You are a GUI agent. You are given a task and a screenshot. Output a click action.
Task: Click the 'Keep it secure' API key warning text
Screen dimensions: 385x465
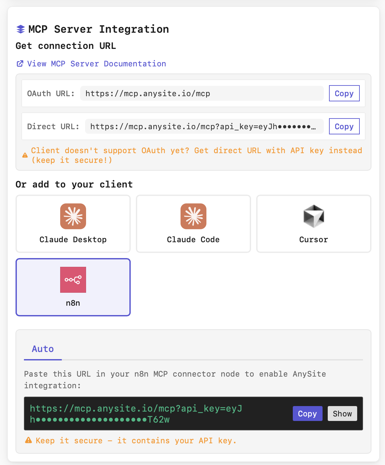point(136,441)
